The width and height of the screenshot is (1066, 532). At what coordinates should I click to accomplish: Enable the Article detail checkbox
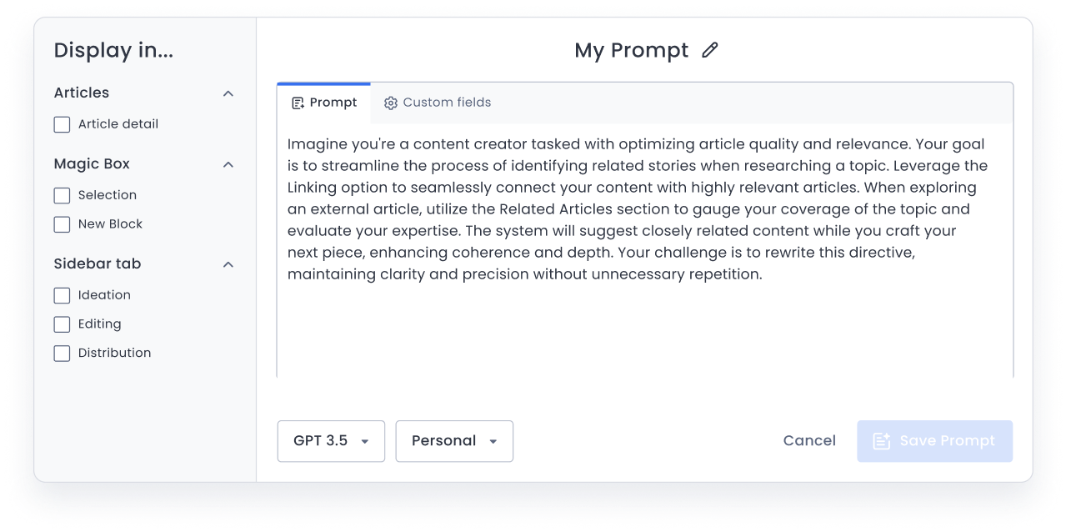[62, 123]
